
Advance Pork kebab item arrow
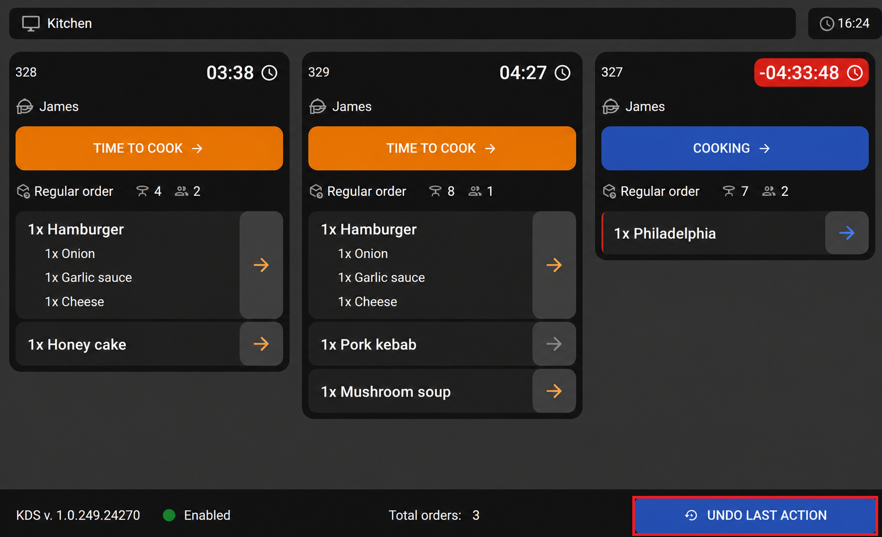click(554, 344)
